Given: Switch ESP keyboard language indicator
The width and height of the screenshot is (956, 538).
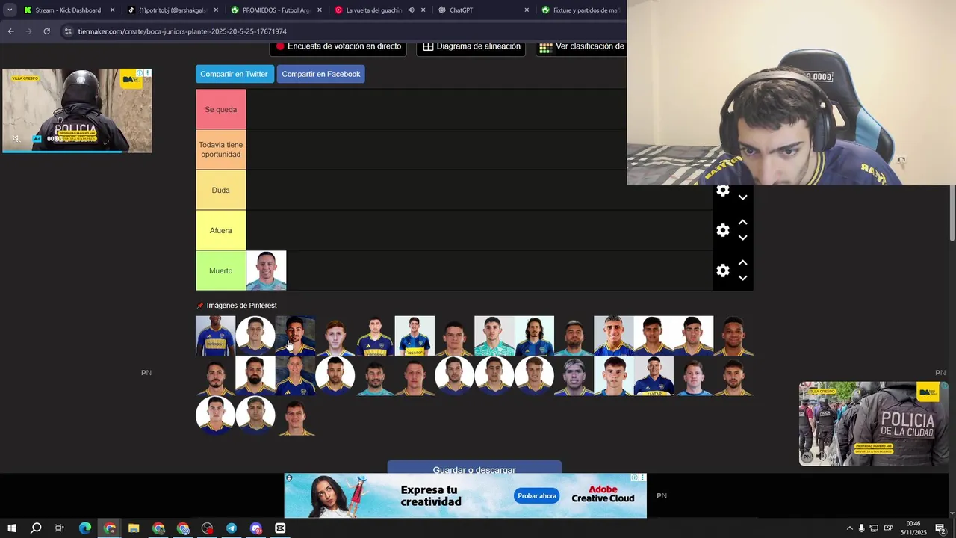Looking at the screenshot, I should (889, 528).
